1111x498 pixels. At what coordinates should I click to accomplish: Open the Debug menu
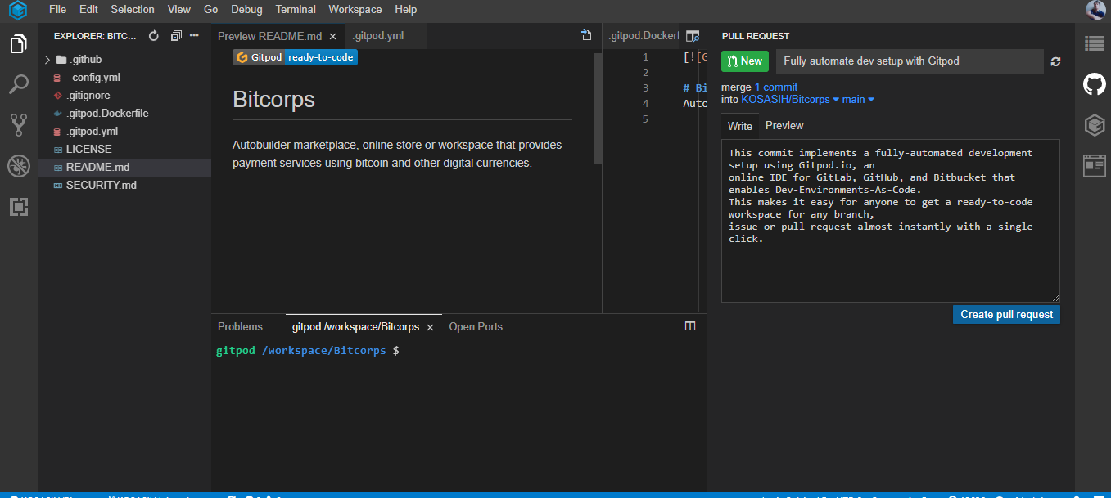(246, 10)
